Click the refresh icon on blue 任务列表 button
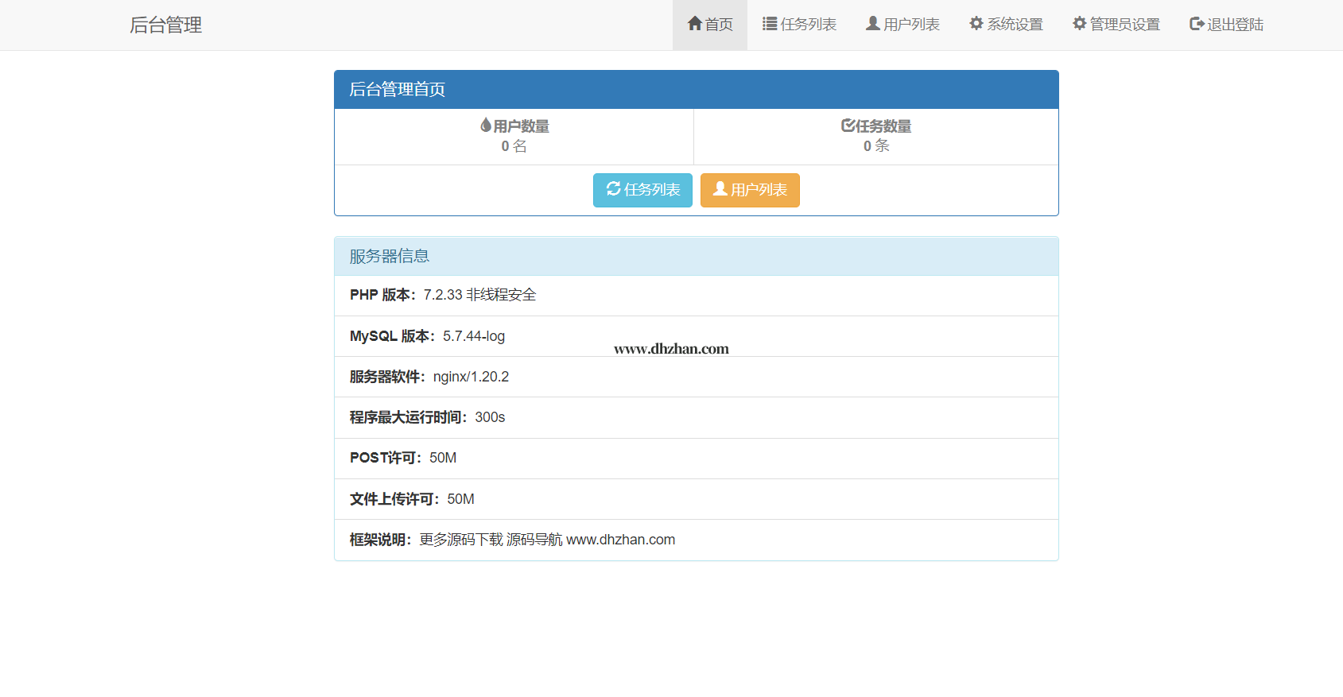 [x=613, y=189]
